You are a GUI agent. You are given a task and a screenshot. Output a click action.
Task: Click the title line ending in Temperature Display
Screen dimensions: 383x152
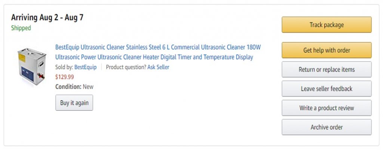coord(154,57)
